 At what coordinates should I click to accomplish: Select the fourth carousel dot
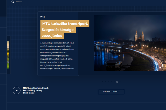point(111,82)
